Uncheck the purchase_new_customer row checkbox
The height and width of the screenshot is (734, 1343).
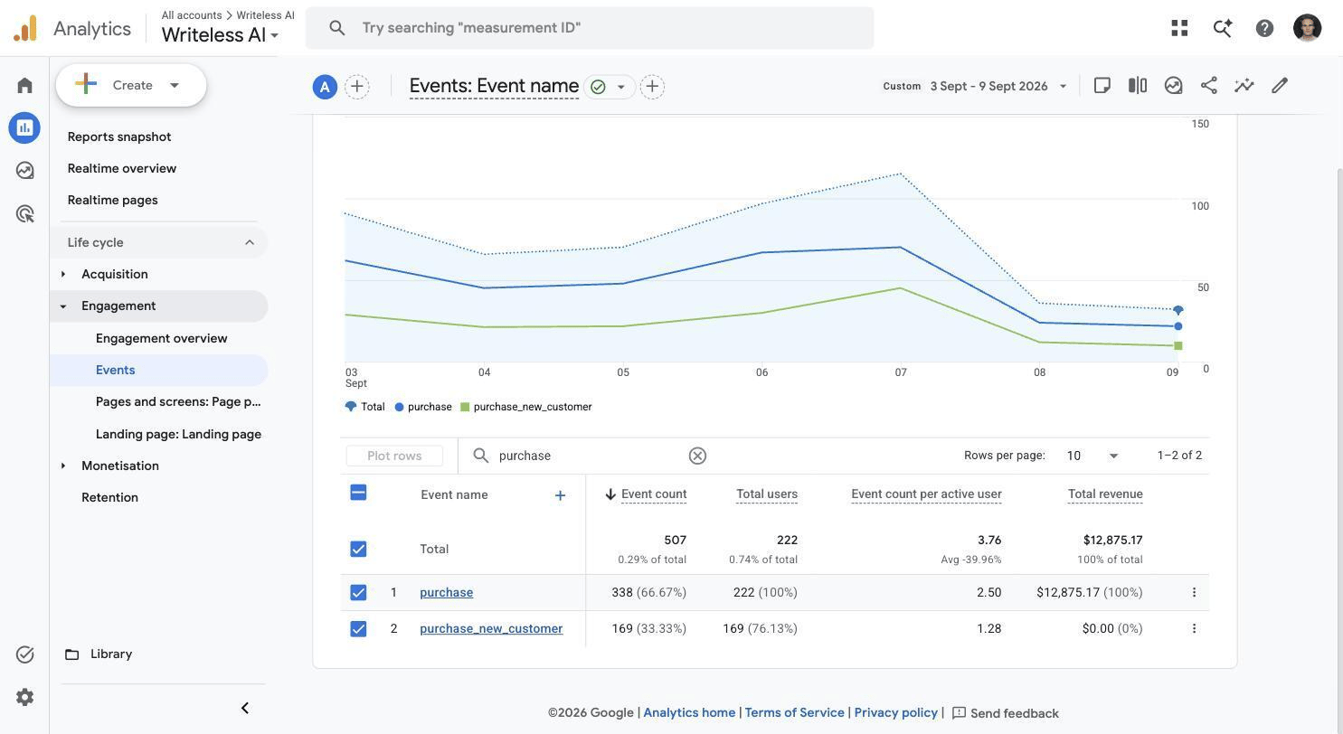click(x=358, y=628)
